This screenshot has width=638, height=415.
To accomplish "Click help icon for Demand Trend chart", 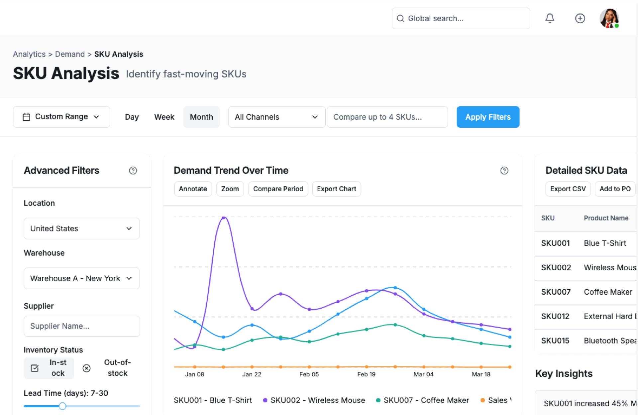I will [x=504, y=171].
